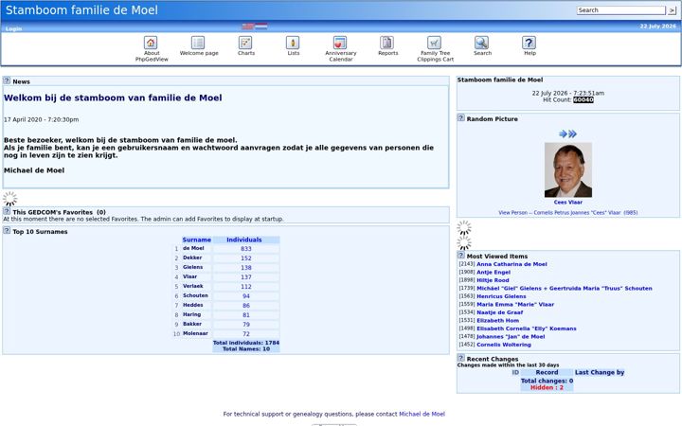Open the Heddes surname link
This screenshot has width=682, height=426.
[x=192, y=305]
